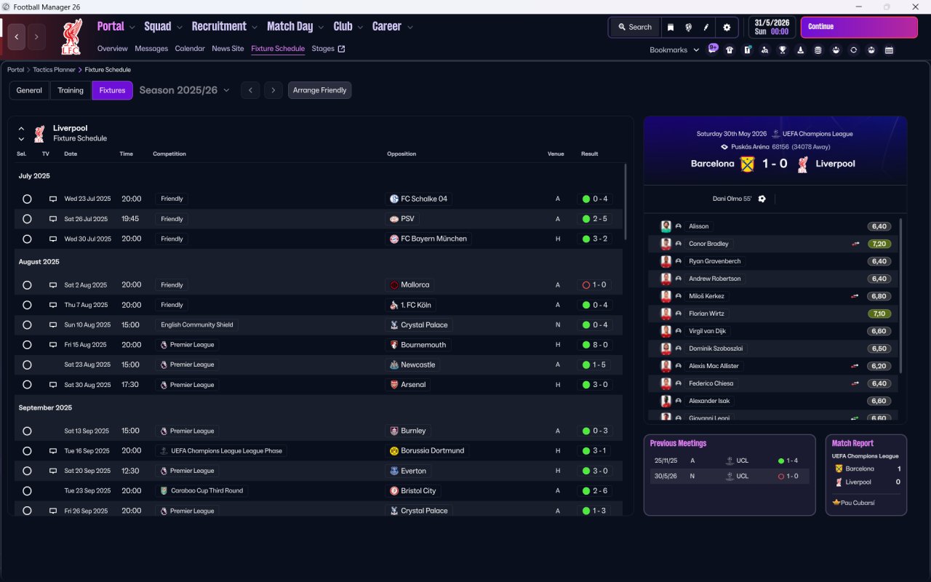The image size is (931, 582).
Task: Open the Calendar sub-menu item
Action: [x=190, y=49]
